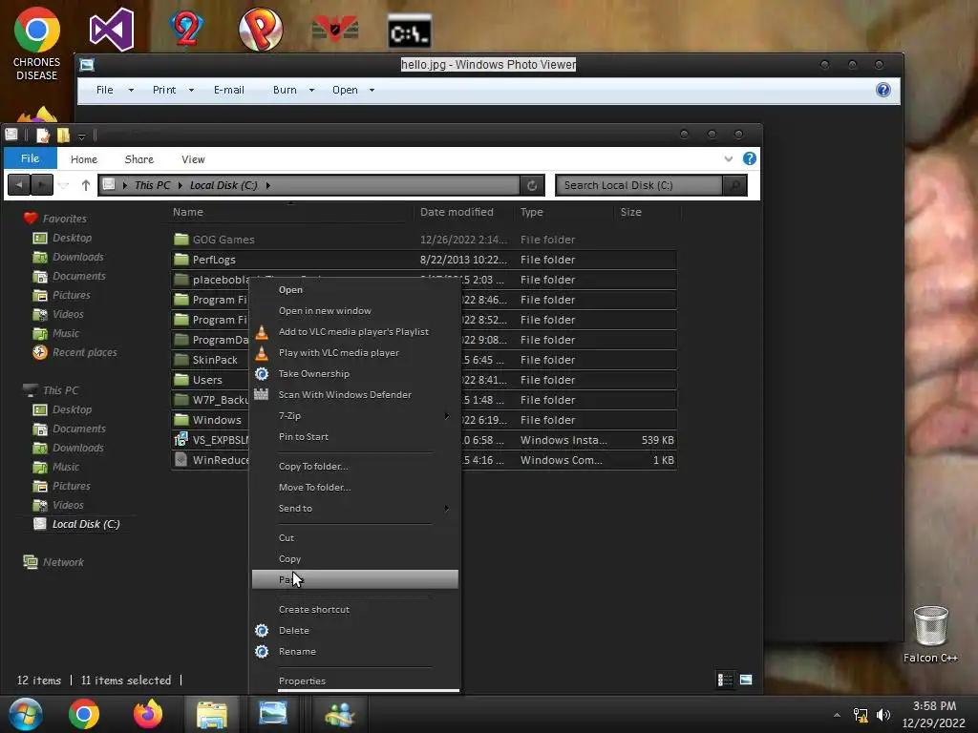Screen dimensions: 978x733
Task: Switch to the Share ribbon tab
Action: point(139,159)
